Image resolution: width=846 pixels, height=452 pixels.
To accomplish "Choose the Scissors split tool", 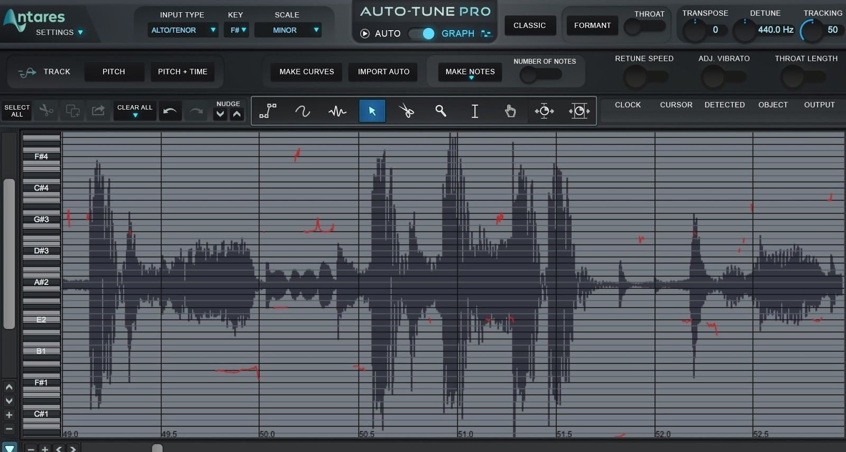I will click(406, 111).
